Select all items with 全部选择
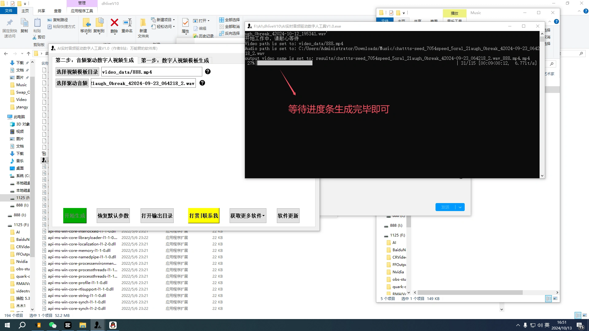The height and width of the screenshot is (331, 589). [230, 20]
